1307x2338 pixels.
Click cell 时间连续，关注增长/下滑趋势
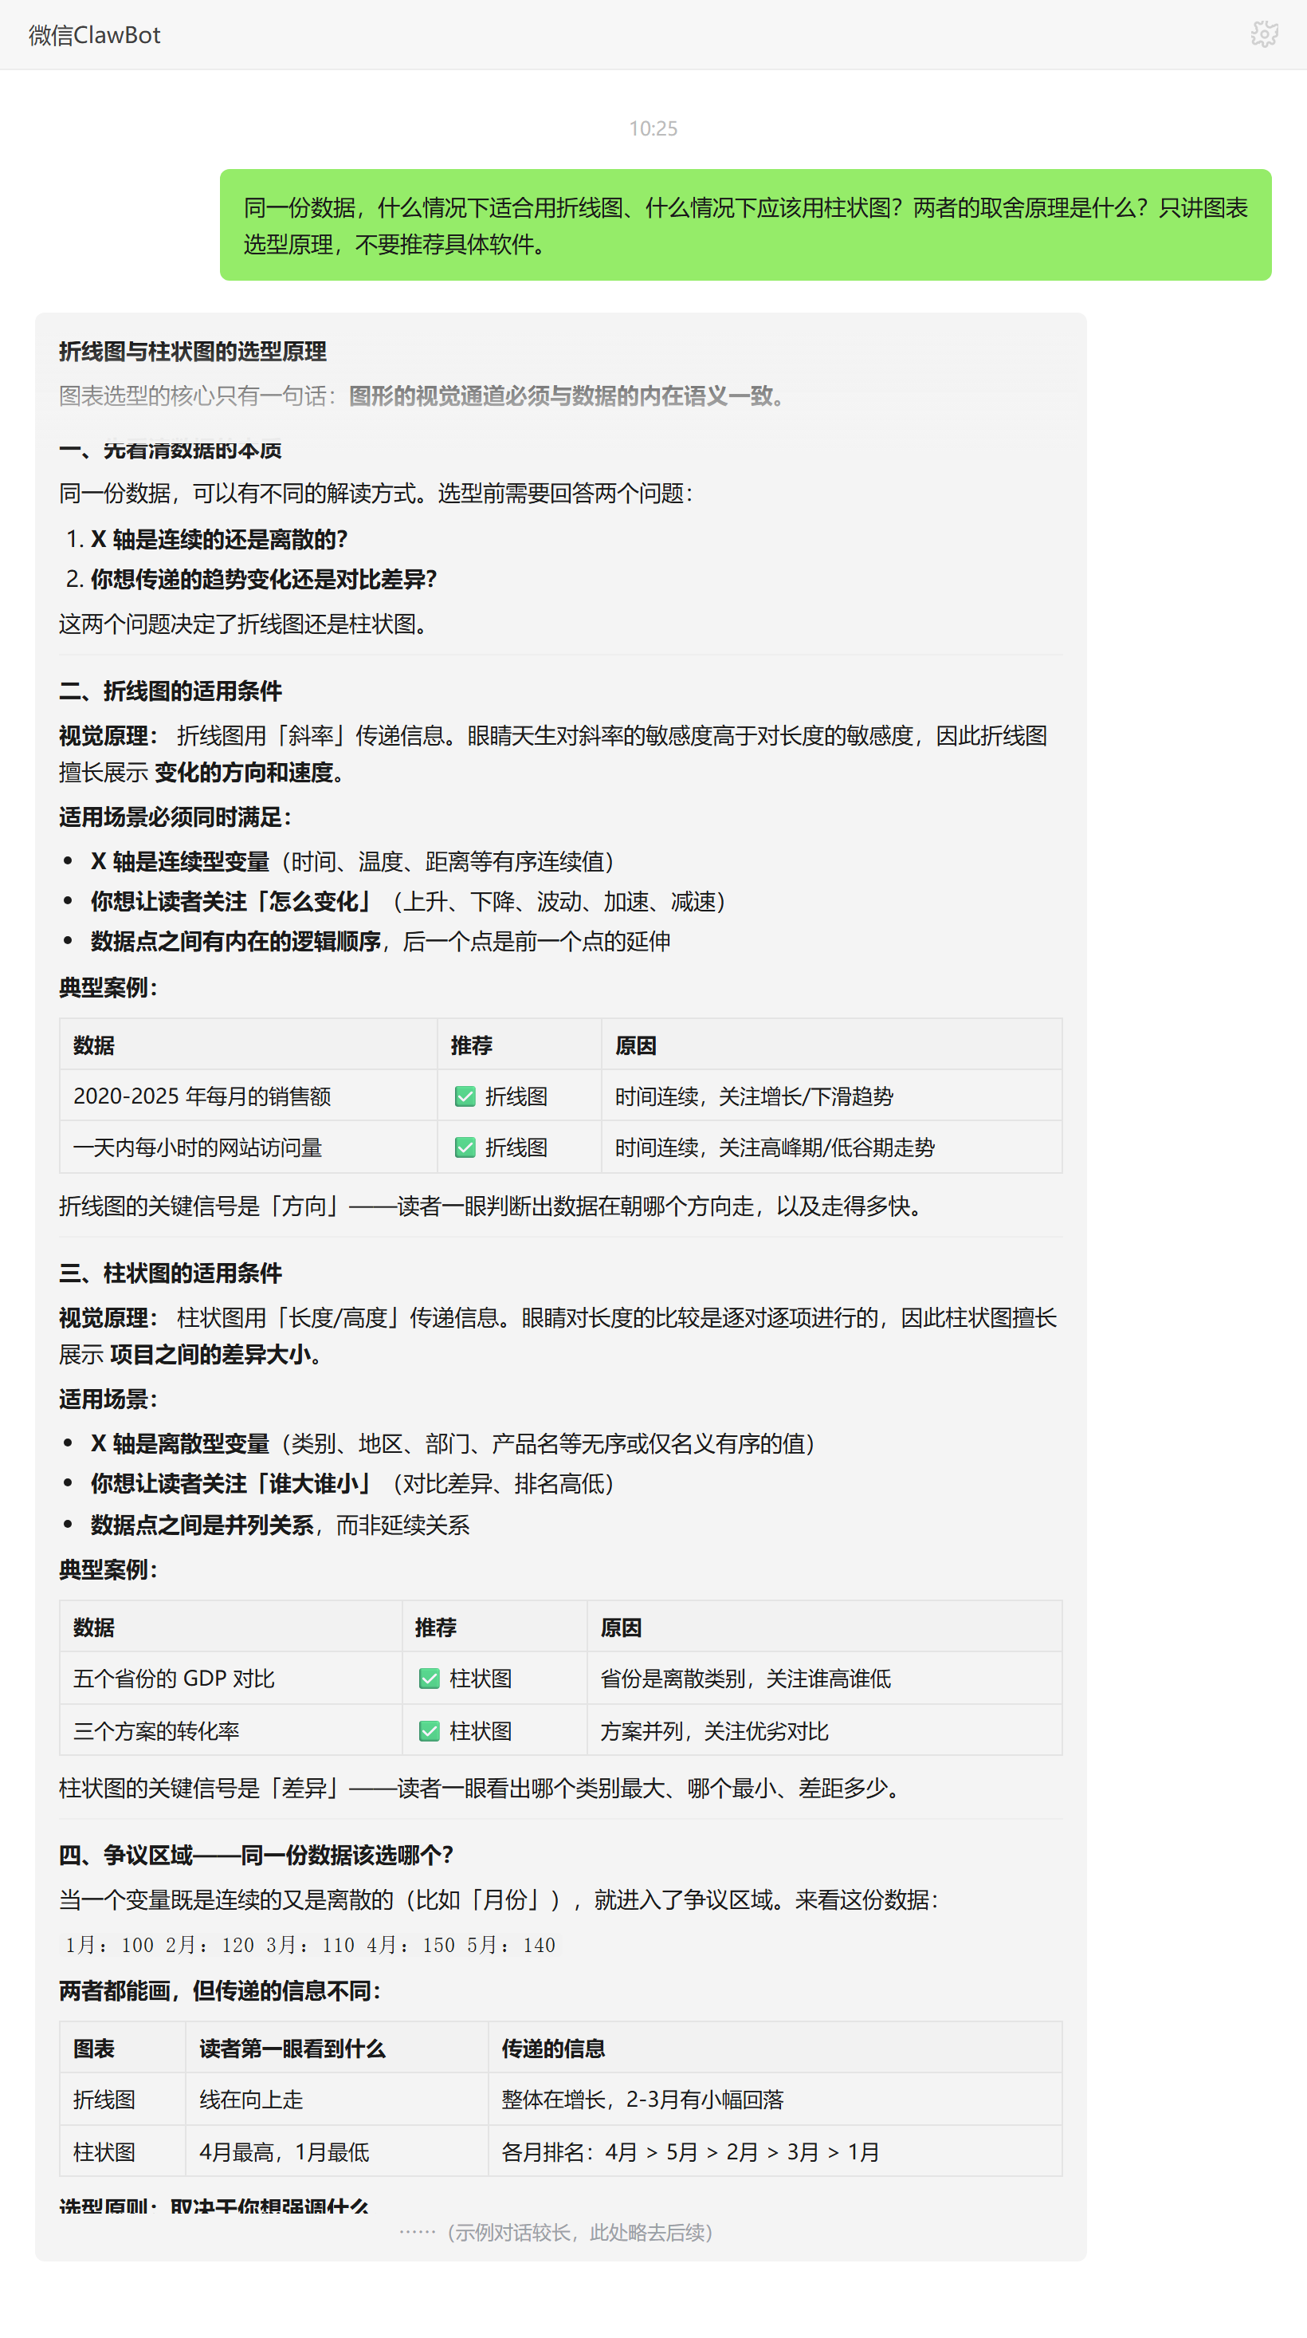(x=830, y=1096)
